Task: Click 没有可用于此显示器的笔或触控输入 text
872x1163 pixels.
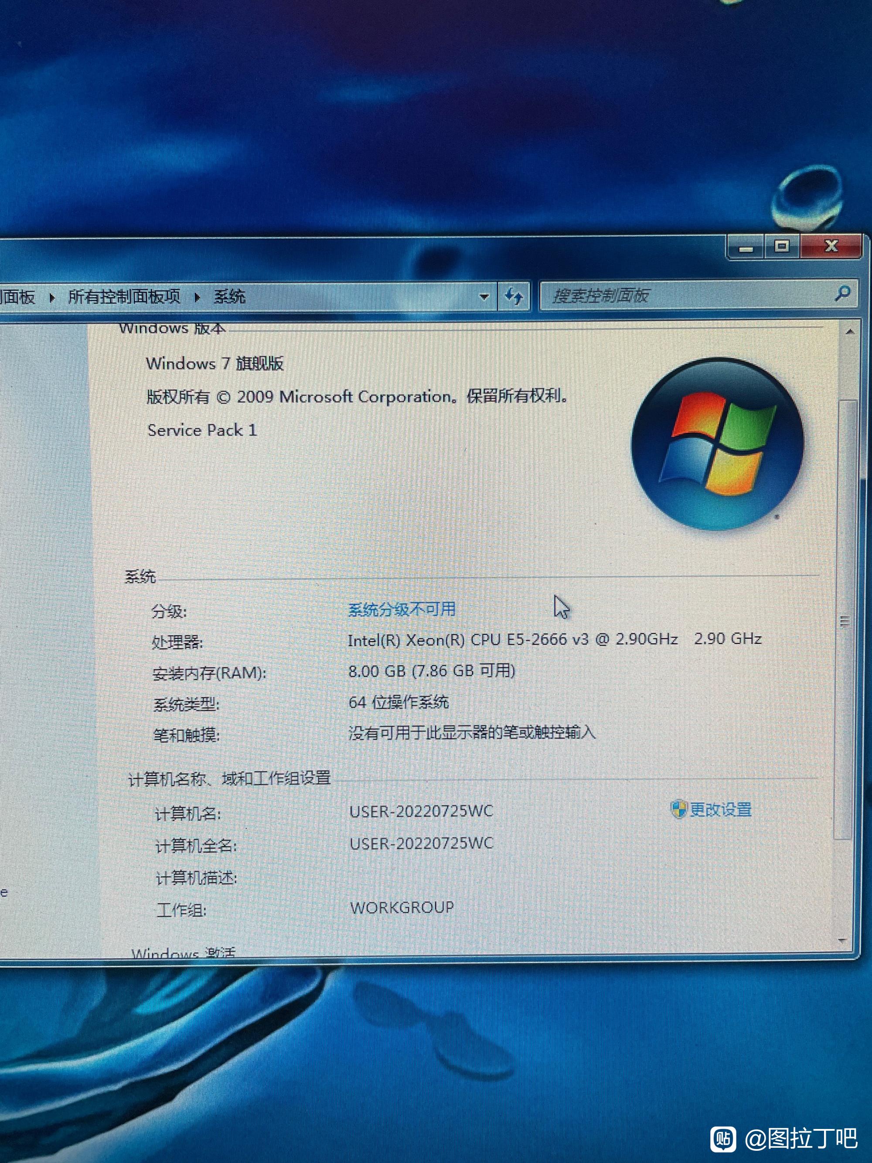Action: tap(472, 732)
